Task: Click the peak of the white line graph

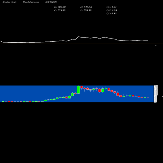Action: click(x=79, y=37)
